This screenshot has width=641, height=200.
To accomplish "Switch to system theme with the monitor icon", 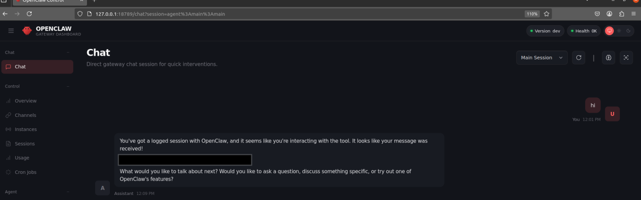I will click(x=609, y=31).
